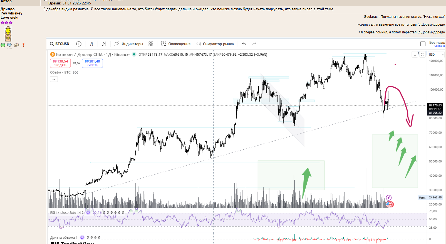Click the Сохрани save link
This screenshot has height=244, width=446.
440,46
